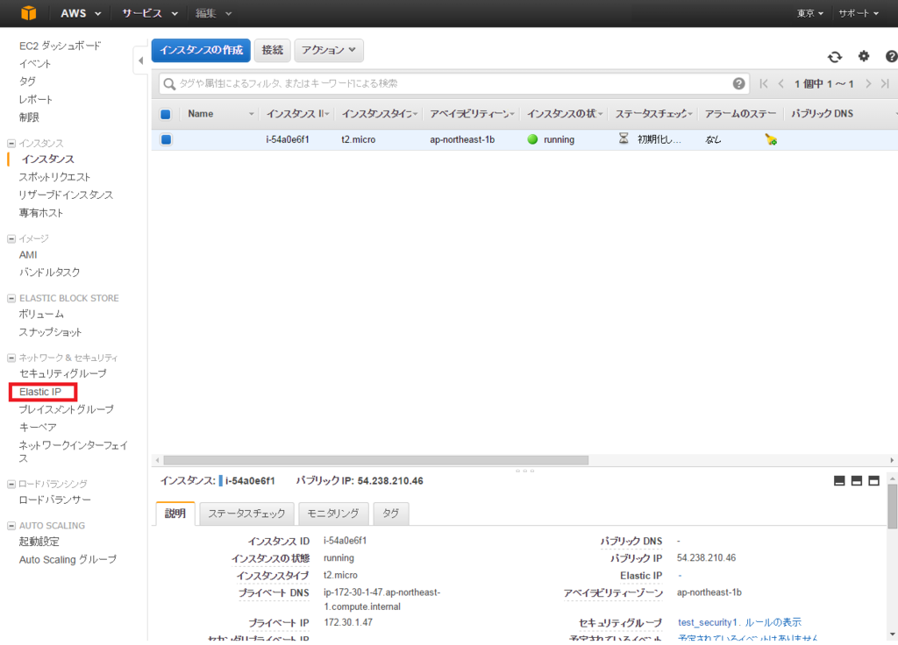Collapse the left sidebar with arrow icon
Image resolution: width=898 pixels, height=645 pixels.
[141, 60]
